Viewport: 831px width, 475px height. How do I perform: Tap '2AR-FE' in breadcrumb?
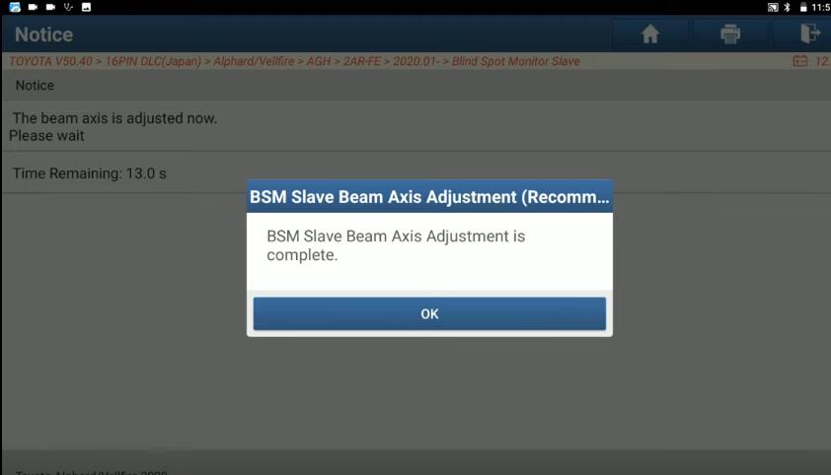362,61
